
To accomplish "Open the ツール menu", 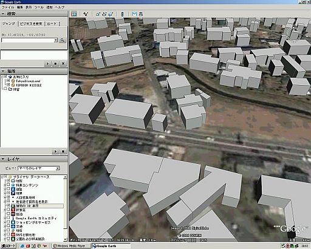I will [39, 7].
